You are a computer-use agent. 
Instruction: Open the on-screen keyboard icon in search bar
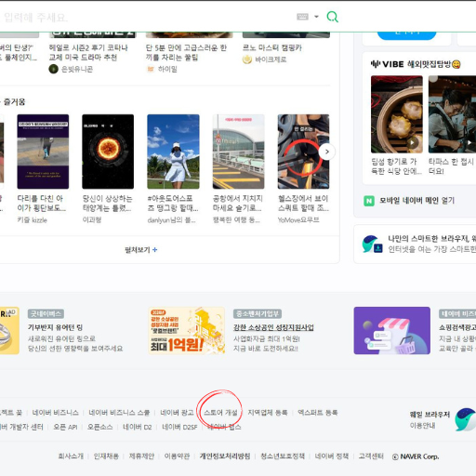[x=302, y=17]
